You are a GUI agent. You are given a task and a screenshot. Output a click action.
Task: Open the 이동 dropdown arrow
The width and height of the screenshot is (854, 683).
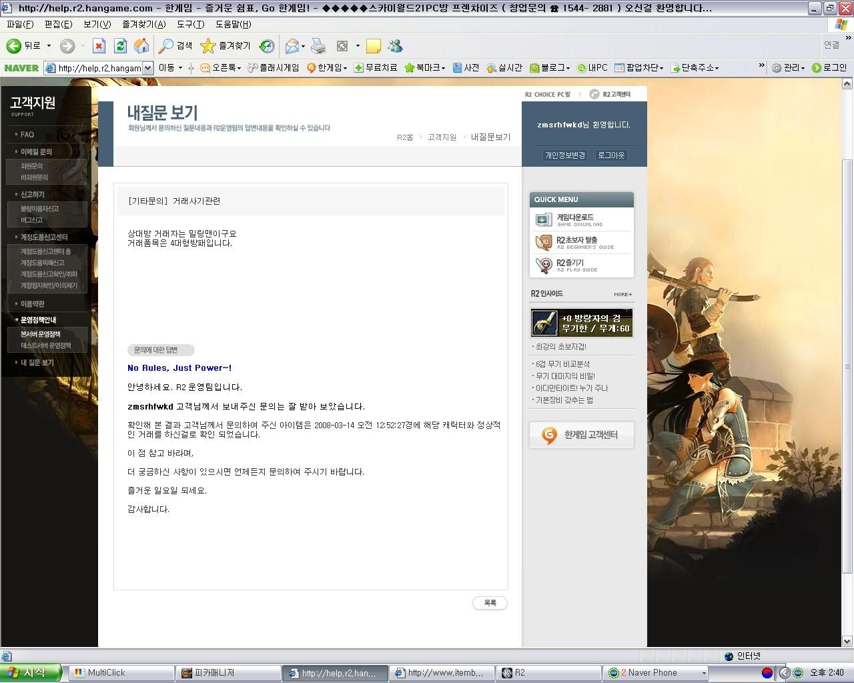pyautogui.click(x=180, y=67)
